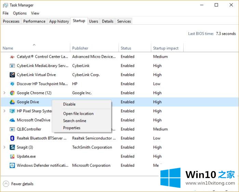Expand the Google Chrome (12) group

[x=4, y=93]
